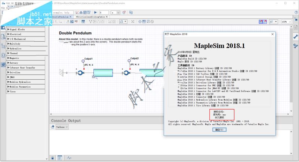
Task: Toggle the snap-to-grid magnet icon
Action: pos(261,22)
